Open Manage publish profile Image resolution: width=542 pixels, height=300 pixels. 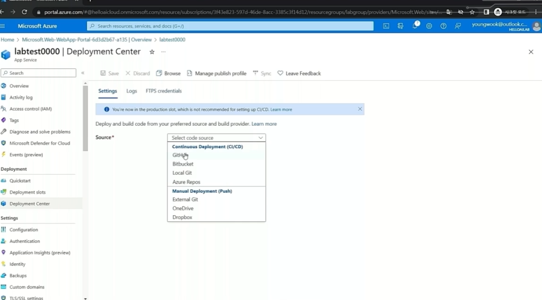[x=216, y=73]
